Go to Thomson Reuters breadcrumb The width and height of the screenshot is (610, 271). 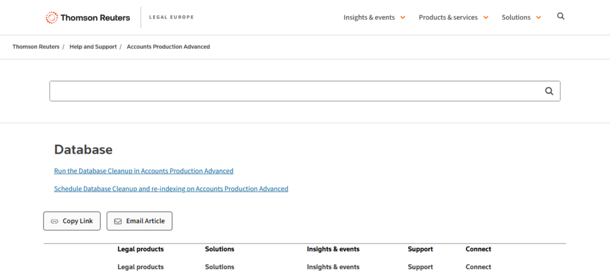pos(36,46)
